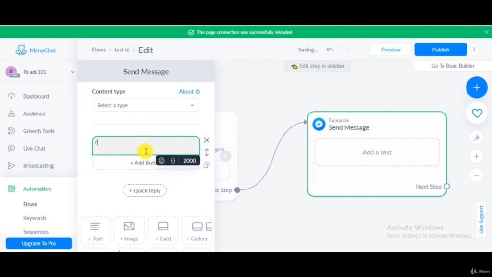
Task: Zoom in on the canvas
Action: pyautogui.click(x=476, y=156)
